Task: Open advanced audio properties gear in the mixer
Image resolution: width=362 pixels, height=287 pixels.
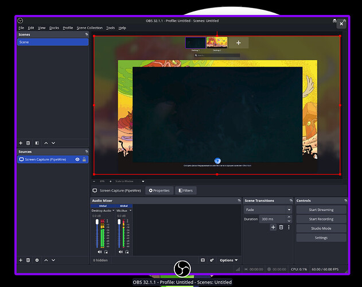Action: click(x=212, y=260)
